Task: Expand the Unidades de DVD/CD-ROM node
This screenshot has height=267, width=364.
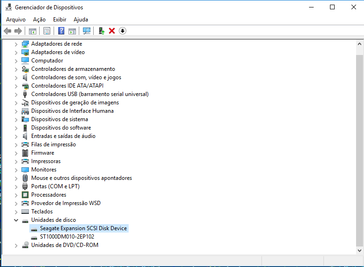Action: tap(16, 246)
